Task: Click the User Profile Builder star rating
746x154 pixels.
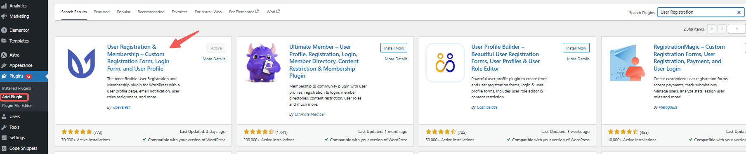Action: [441, 132]
